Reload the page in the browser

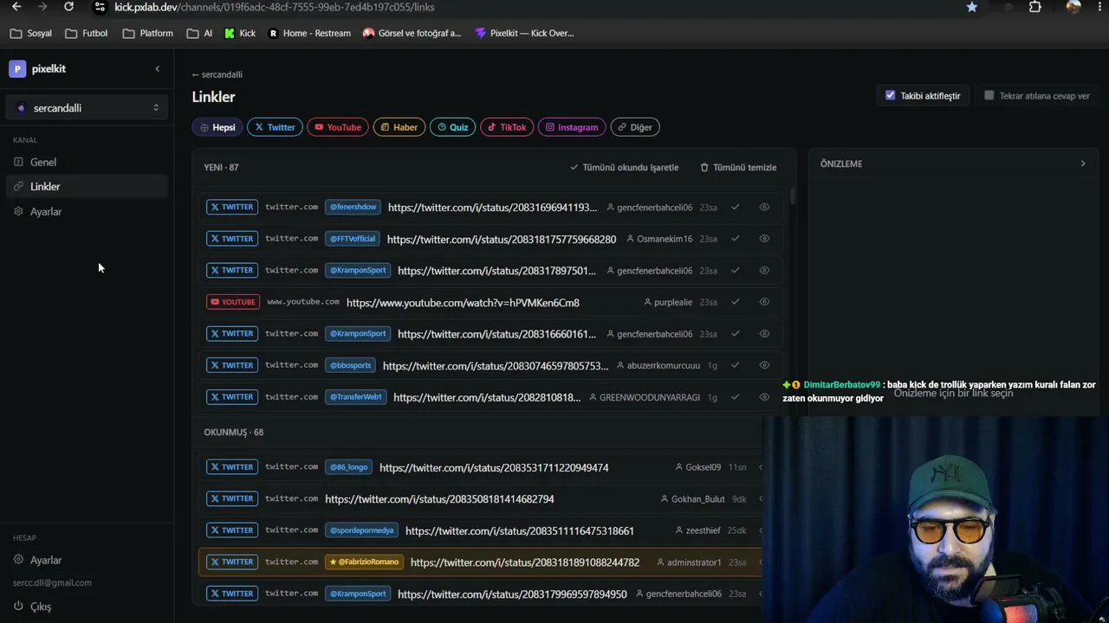pos(69,7)
